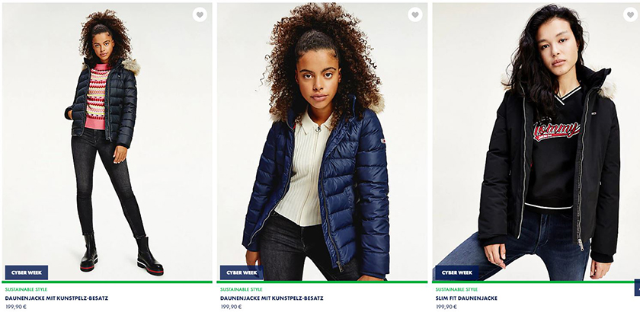Open photo of black jacket with Tommy sweatshirt
The width and height of the screenshot is (640, 312).
pyautogui.click(x=536, y=142)
